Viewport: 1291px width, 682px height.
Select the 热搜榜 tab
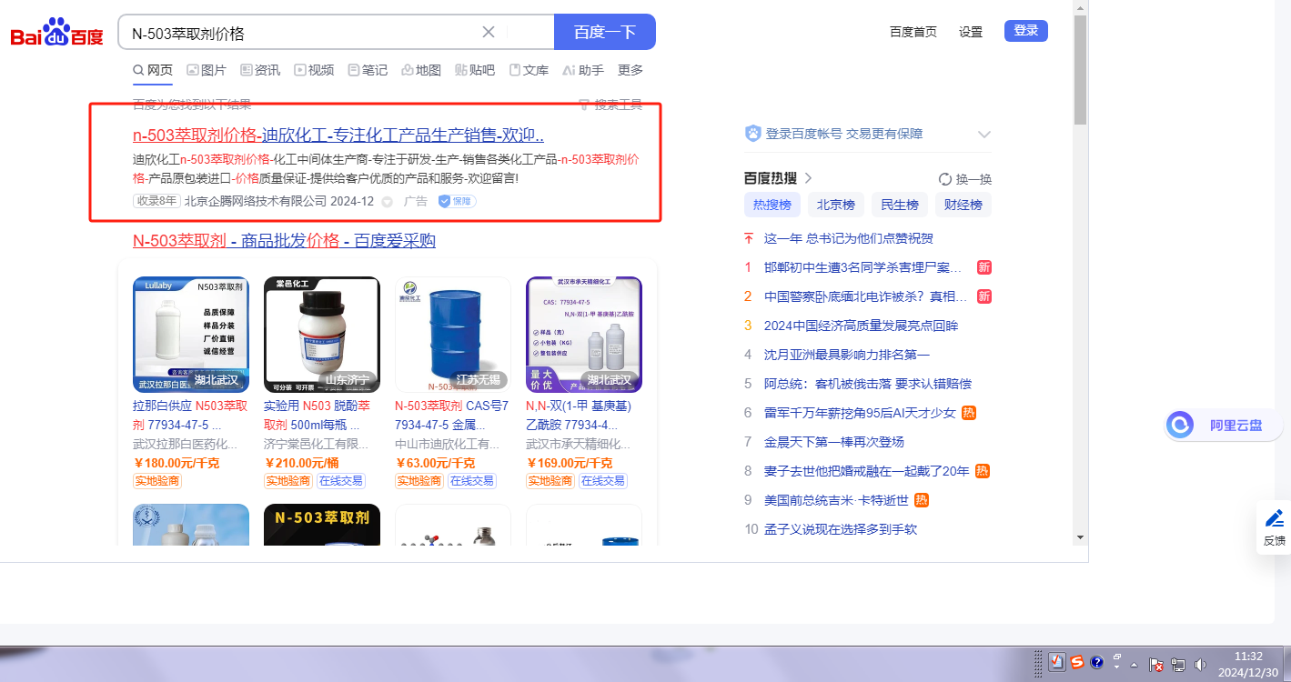(x=772, y=205)
